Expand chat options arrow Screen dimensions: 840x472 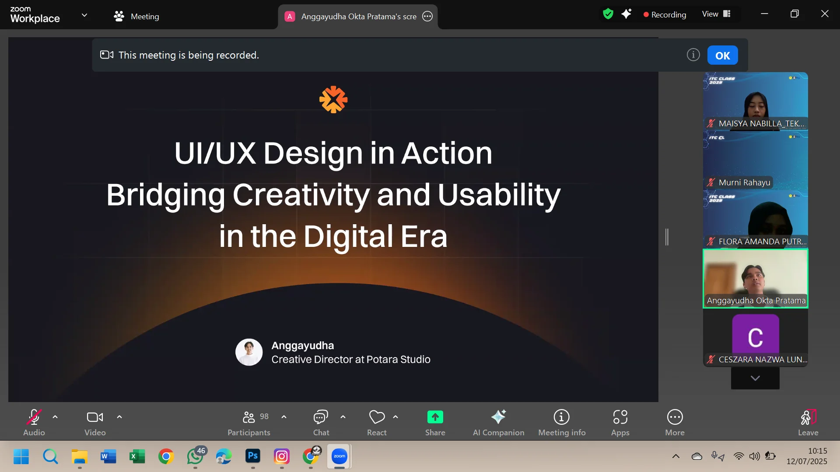pyautogui.click(x=343, y=417)
